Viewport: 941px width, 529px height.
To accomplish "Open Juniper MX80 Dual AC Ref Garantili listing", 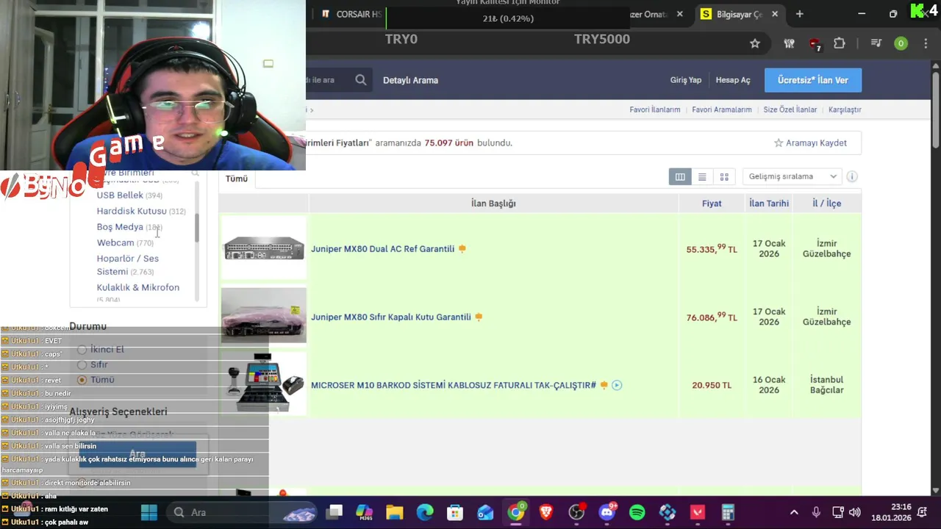I will (382, 249).
